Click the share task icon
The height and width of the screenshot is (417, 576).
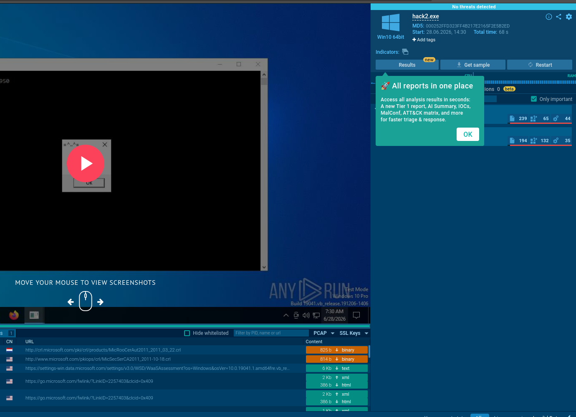558,17
